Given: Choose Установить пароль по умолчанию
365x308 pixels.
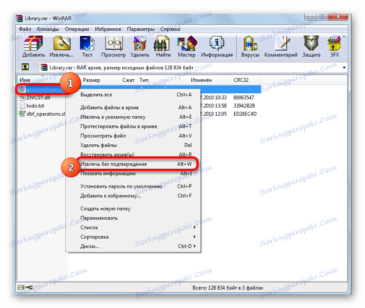Looking at the screenshot, I should (x=139, y=186).
